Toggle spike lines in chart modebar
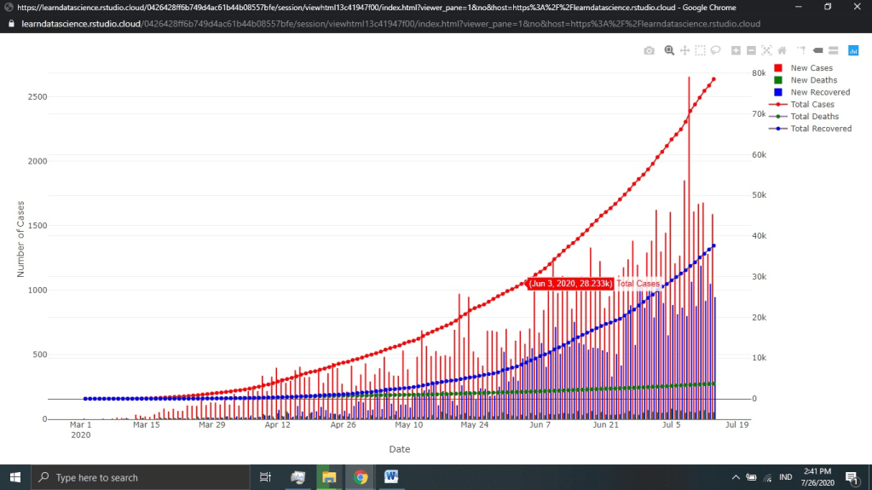This screenshot has width=872, height=490. (x=800, y=50)
